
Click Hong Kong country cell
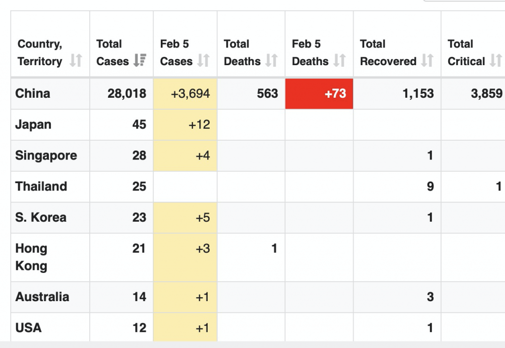[x=31, y=257]
